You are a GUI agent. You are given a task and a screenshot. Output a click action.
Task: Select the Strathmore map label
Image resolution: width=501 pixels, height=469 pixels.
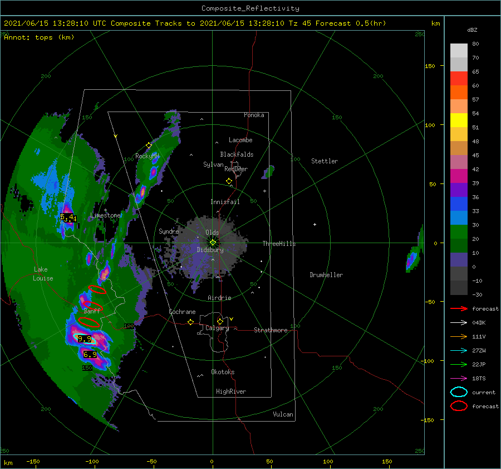point(271,330)
